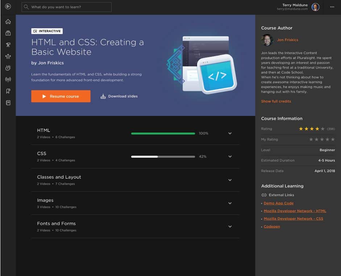Open the Home sidebar icon

(8, 21)
